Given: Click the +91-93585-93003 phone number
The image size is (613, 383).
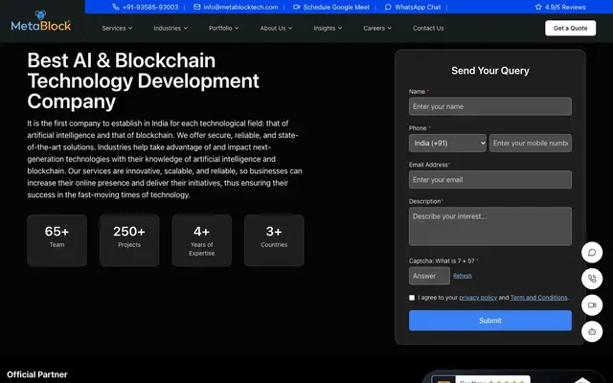Looking at the screenshot, I should coord(150,7).
